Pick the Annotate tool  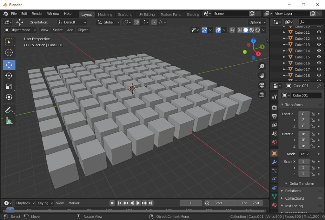9,110
